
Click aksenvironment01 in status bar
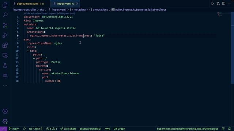point(90,129)
